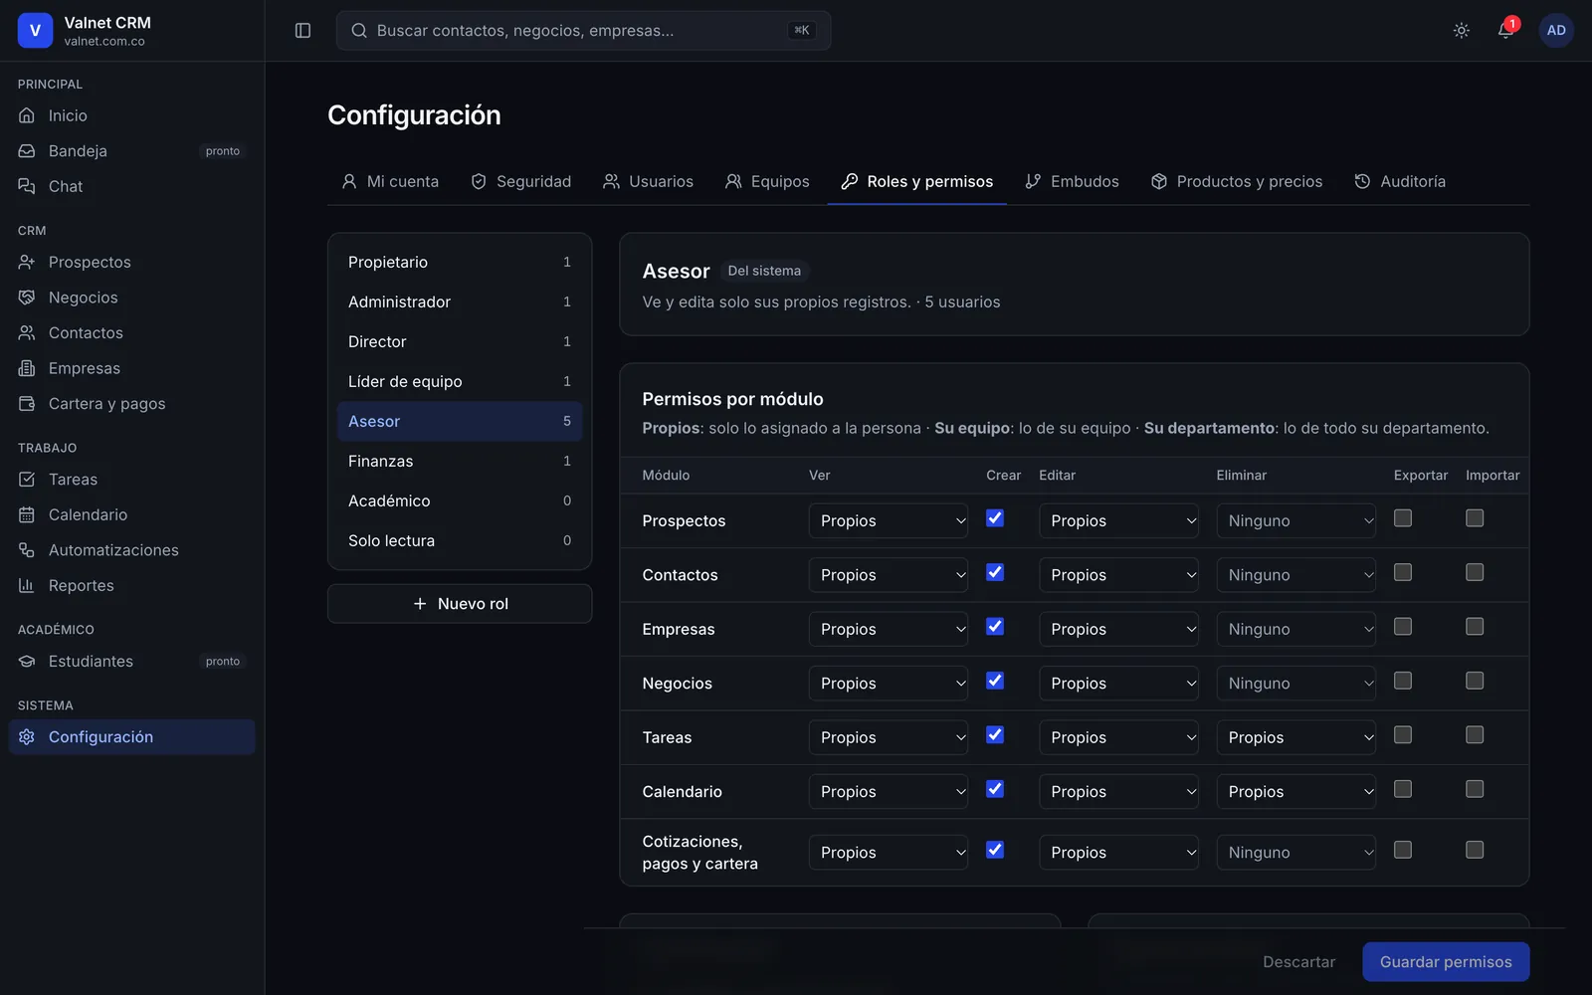
Task: Click the search contacts input field
Action: [x=583, y=31]
